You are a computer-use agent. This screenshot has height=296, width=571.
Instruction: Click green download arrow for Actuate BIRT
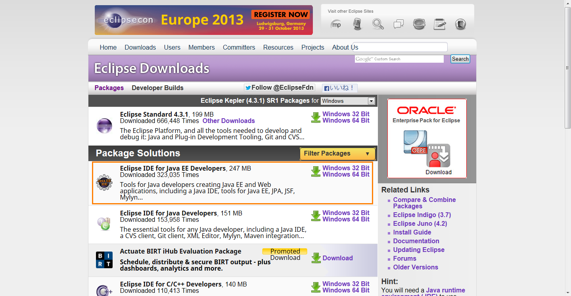pyautogui.click(x=316, y=258)
